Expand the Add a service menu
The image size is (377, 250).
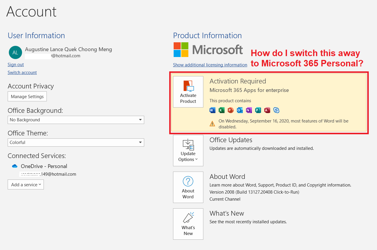click(26, 184)
